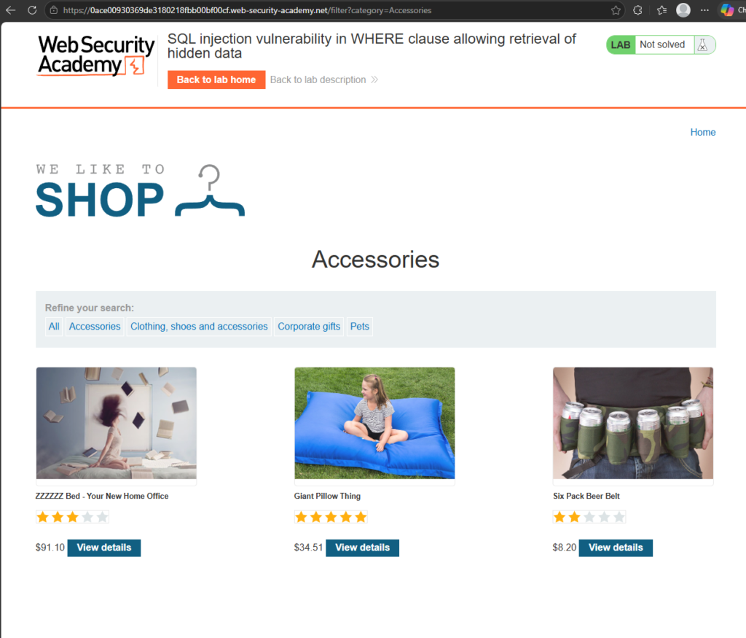Reload the page with refresh icon
The height and width of the screenshot is (638, 746).
pos(32,10)
